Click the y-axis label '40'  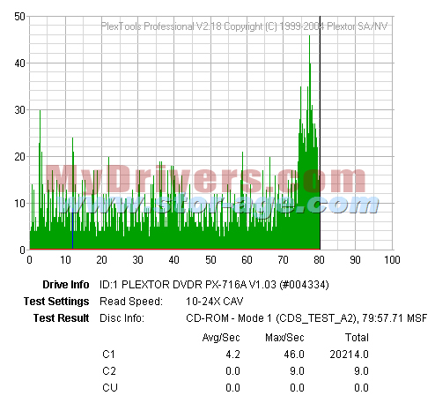tap(19, 63)
